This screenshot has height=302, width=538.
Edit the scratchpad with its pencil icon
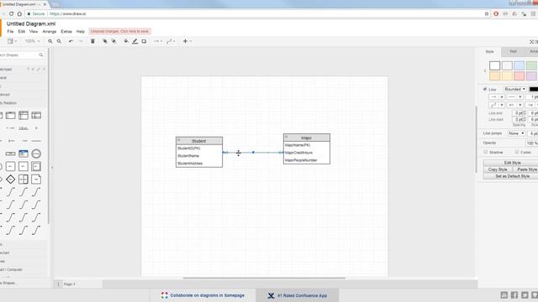pyautogui.click(x=39, y=69)
